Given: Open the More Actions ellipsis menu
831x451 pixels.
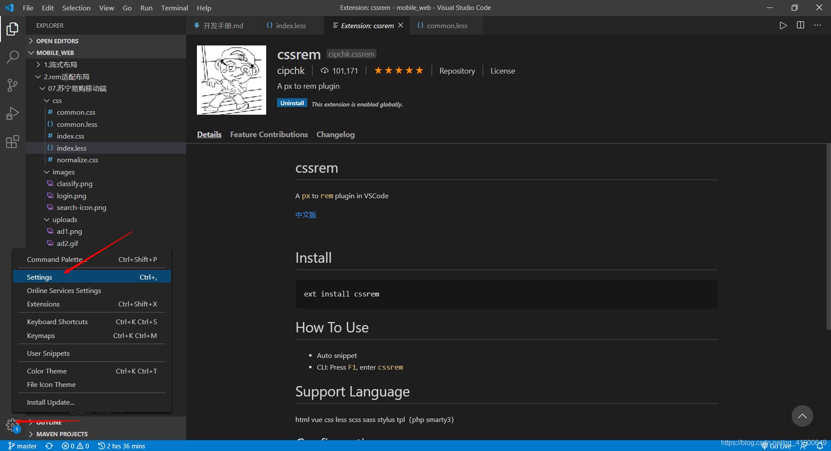Looking at the screenshot, I should 817,26.
